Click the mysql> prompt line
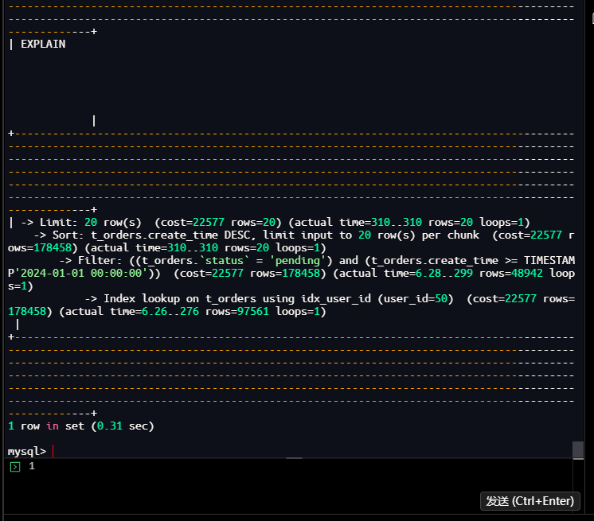This screenshot has height=521, width=594. point(27,451)
